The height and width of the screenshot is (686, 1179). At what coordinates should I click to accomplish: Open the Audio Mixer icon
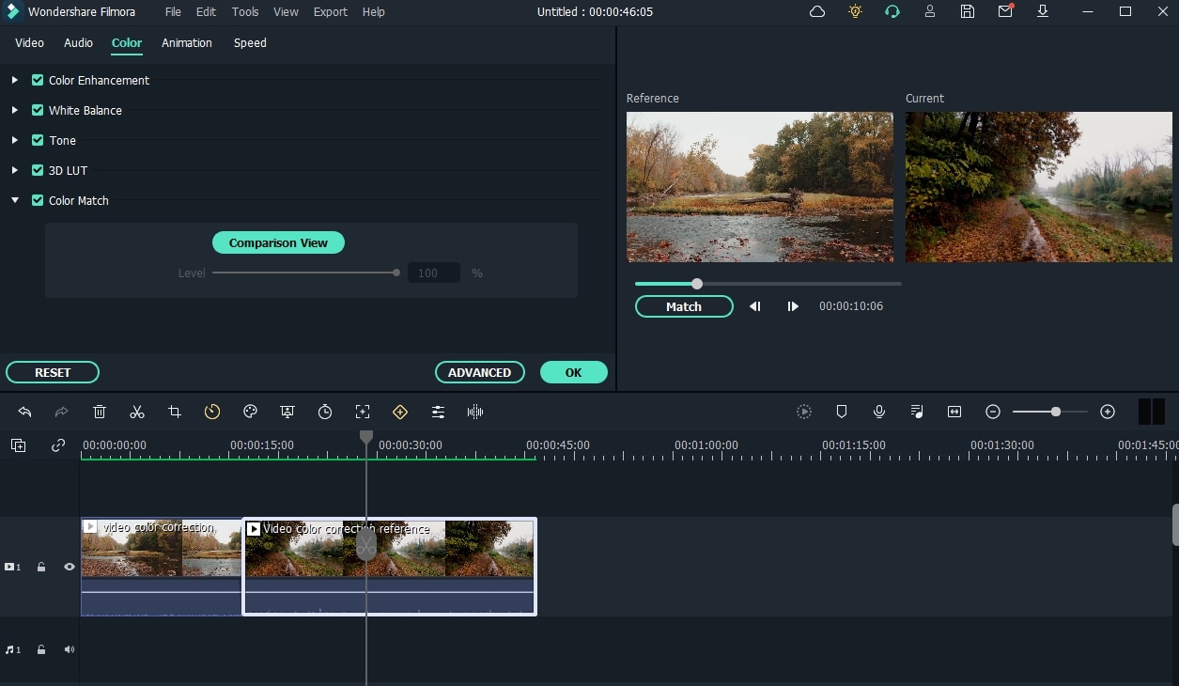tap(917, 412)
